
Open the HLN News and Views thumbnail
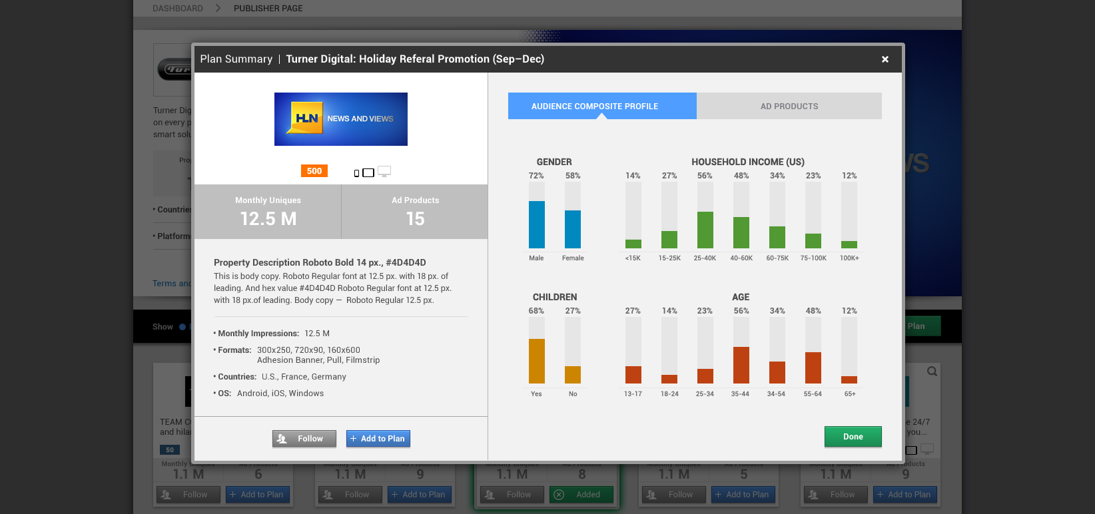341,119
